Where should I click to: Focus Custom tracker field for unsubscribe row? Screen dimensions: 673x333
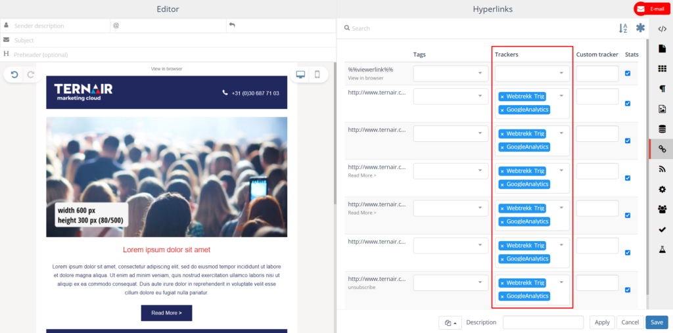(597, 282)
